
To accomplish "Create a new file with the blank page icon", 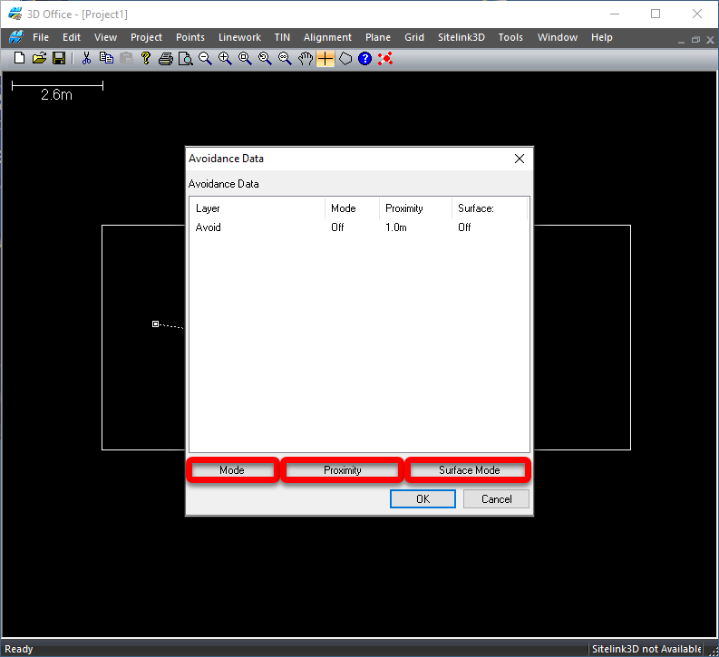I will [19, 58].
